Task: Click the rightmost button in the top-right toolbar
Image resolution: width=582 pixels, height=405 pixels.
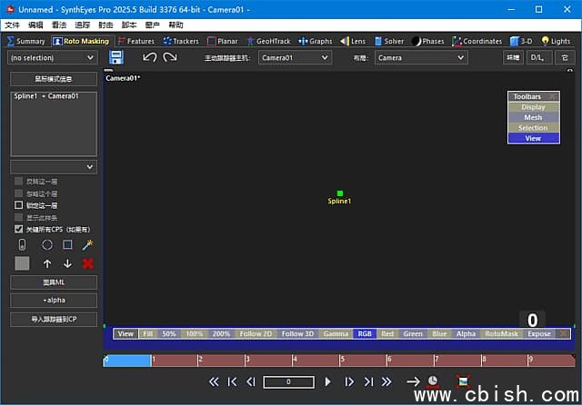Action: (x=565, y=57)
